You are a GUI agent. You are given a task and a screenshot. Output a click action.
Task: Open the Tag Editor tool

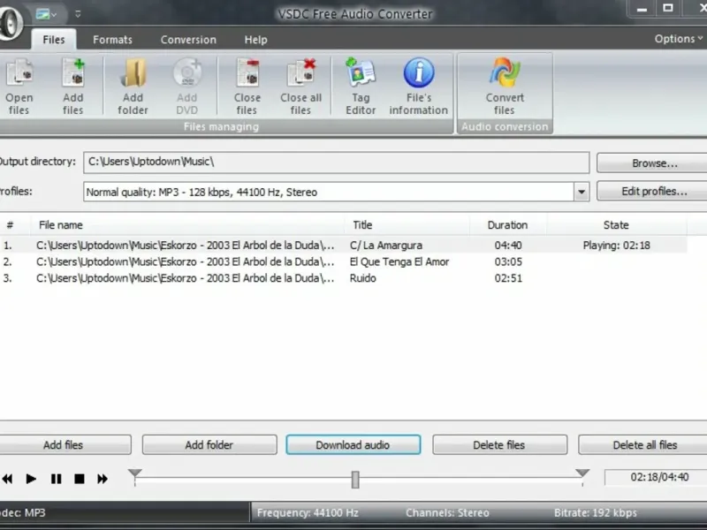click(361, 86)
